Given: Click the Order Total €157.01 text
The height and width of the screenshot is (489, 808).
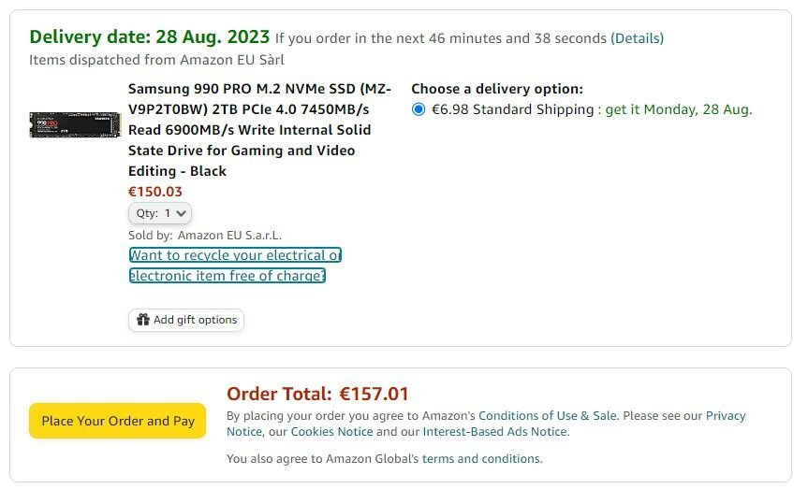Looking at the screenshot, I should click(317, 394).
